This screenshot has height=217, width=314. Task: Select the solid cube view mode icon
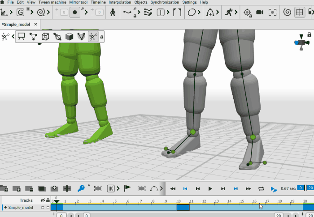(x=69, y=37)
